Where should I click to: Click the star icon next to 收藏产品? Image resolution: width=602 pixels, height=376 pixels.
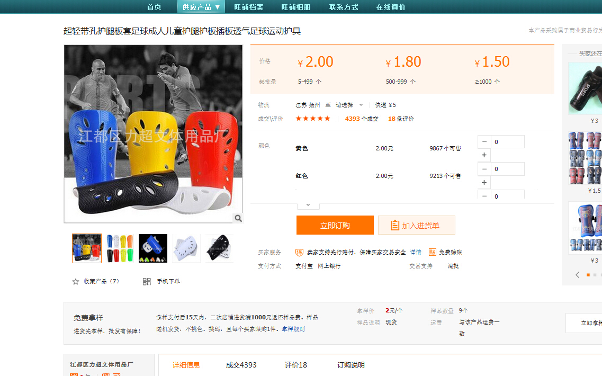(76, 282)
